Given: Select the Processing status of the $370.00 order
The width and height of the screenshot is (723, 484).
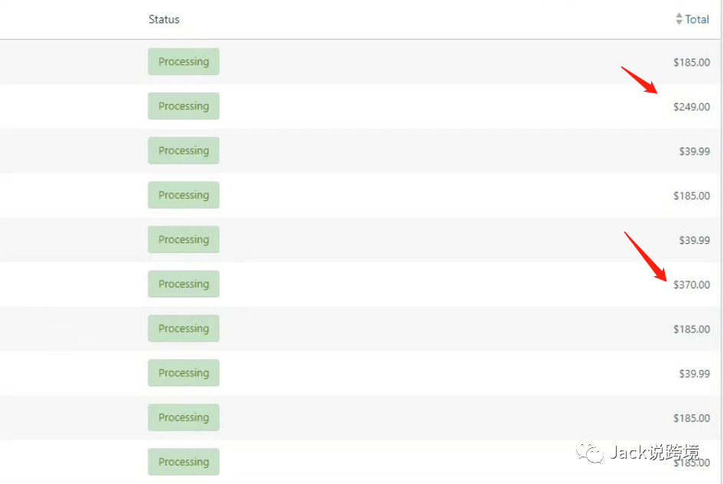Looking at the screenshot, I should pos(184,284).
